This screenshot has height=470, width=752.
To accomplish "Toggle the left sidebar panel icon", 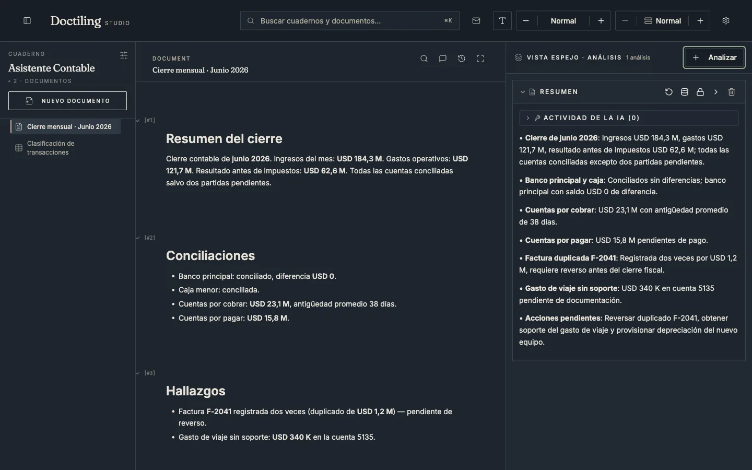I will pyautogui.click(x=27, y=21).
